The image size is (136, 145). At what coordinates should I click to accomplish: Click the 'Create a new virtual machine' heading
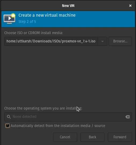pyautogui.click(x=47, y=15)
